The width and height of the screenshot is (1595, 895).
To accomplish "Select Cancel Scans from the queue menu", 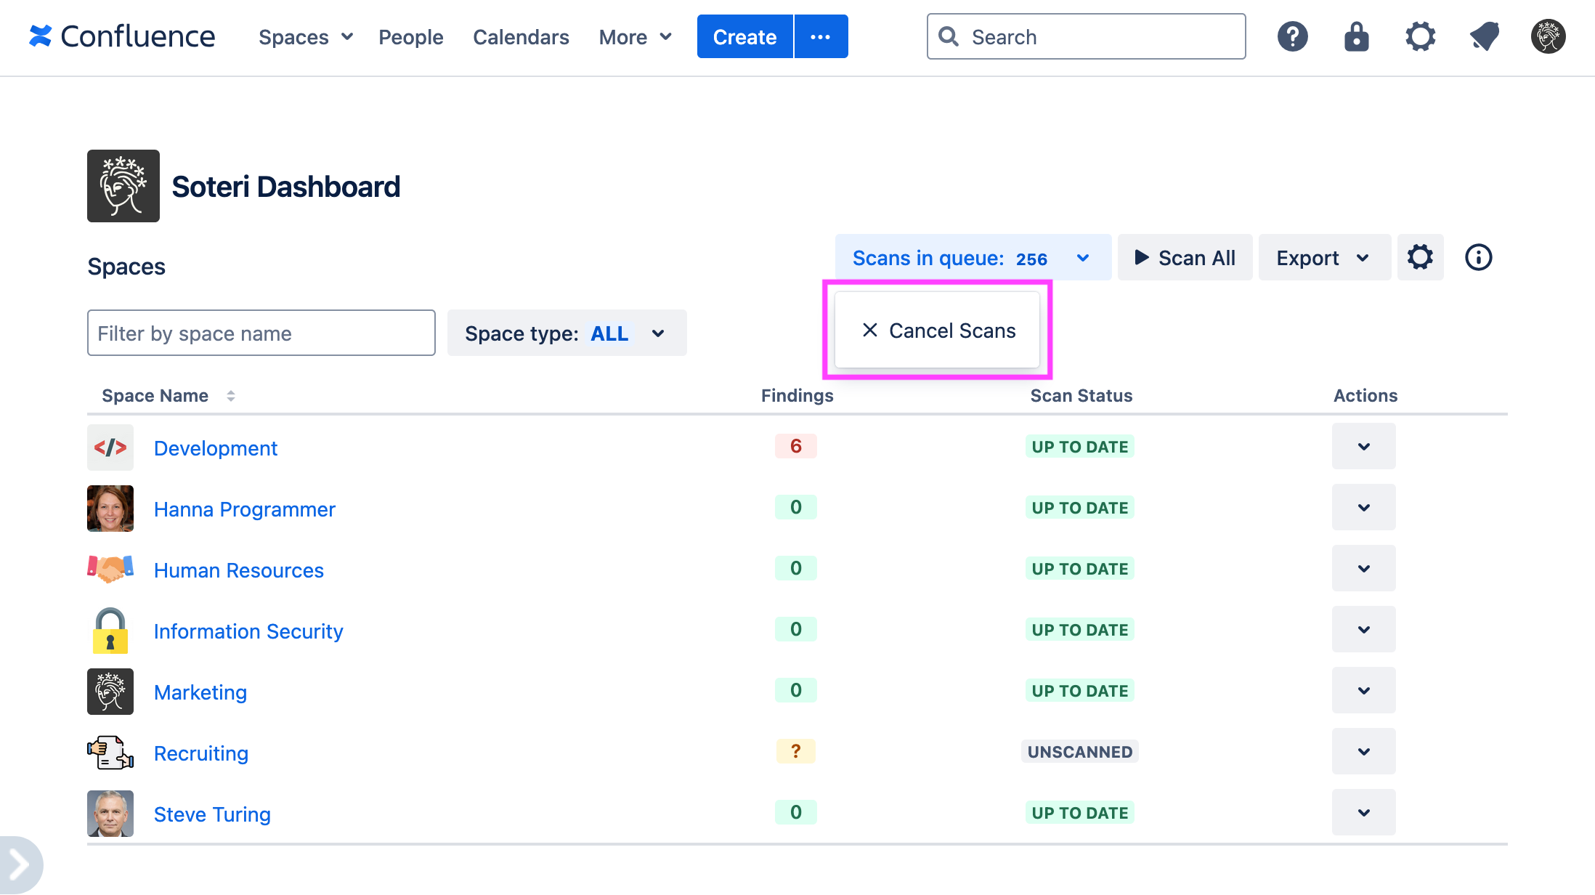I will 938,331.
